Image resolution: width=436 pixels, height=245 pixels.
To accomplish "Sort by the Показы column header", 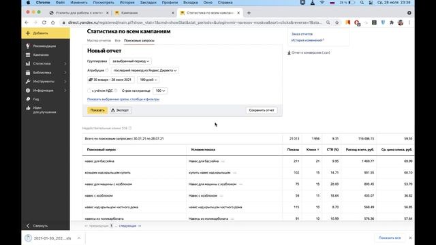I will tap(293, 150).
